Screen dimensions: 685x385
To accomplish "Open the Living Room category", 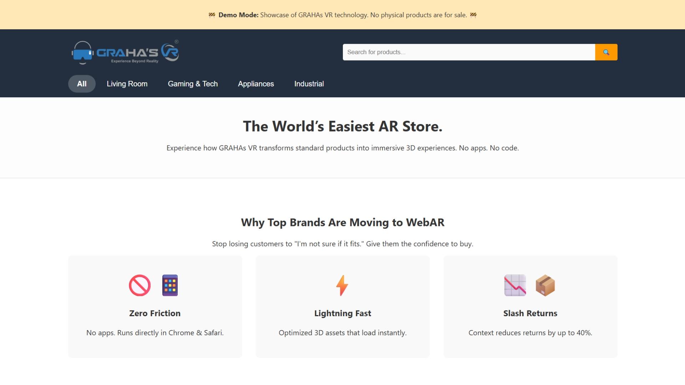I will tap(127, 84).
